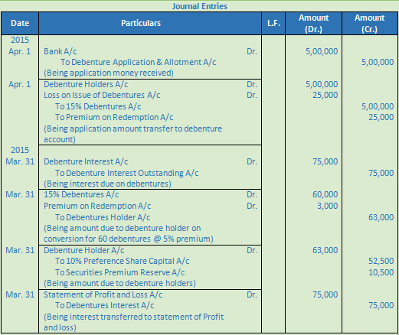Screen dimensions: 399x335
Task: Click the 'Apr. 1' date beside Debenture Holders A/c
Action: click(x=20, y=84)
